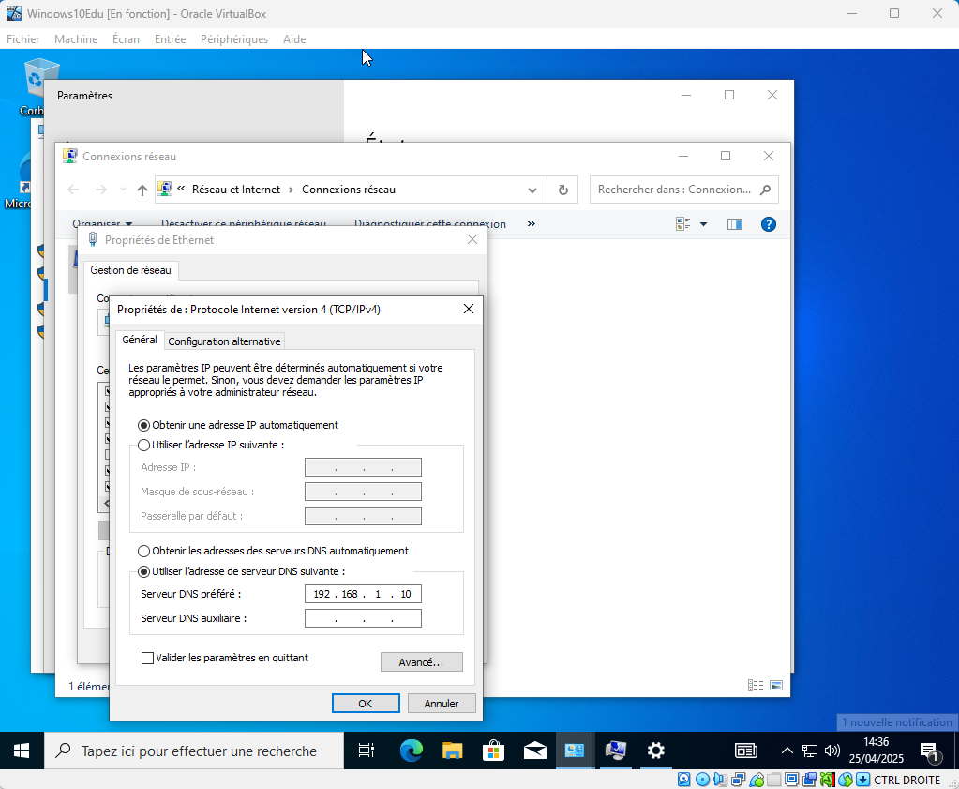Screen dimensions: 959x789
Task: Click the Refresh icon in Connexions réseau
Action: tap(562, 190)
